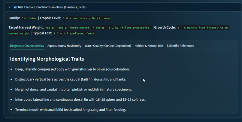Screen dimensions: 242x122
Task: Collapse the Nile Tilapia expander chevron
Action: [x=9, y=7]
